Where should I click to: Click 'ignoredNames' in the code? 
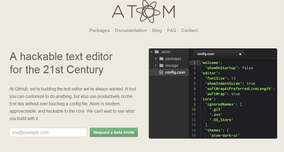click(220, 104)
